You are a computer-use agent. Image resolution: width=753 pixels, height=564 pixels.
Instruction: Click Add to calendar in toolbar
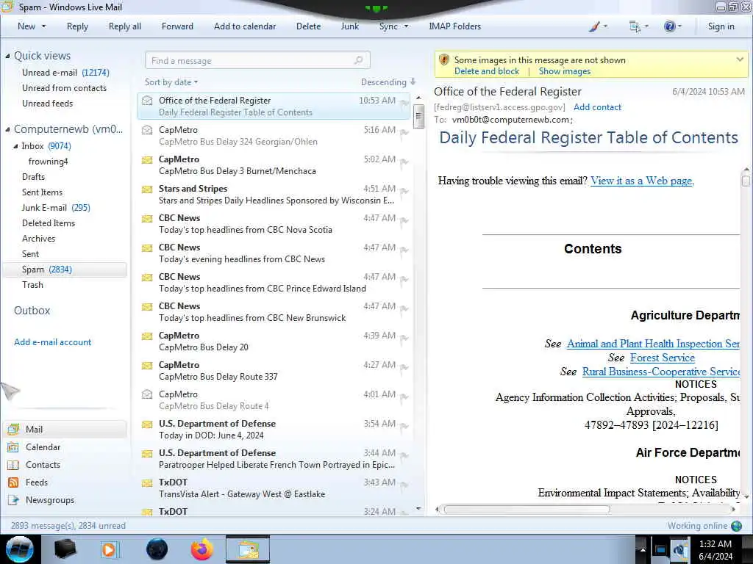pos(245,26)
